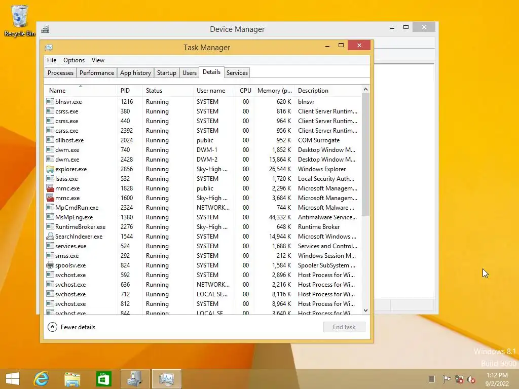Select the csrss.exe row with PID 440
The width and height of the screenshot is (519, 389).
tap(203, 121)
